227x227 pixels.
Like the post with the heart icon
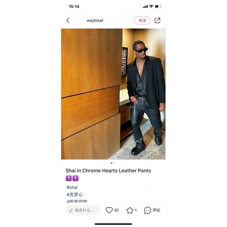[x=109, y=210]
